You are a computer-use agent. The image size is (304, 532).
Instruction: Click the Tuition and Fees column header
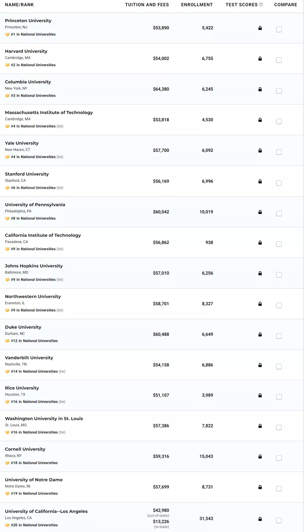147,5
